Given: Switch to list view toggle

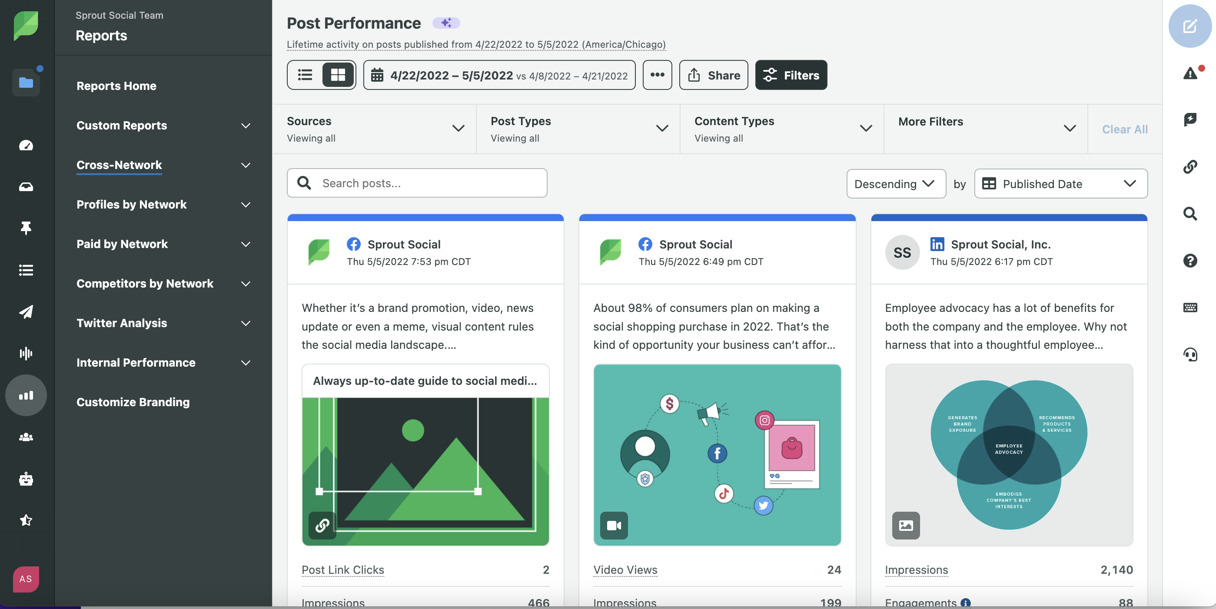Looking at the screenshot, I should tap(305, 75).
